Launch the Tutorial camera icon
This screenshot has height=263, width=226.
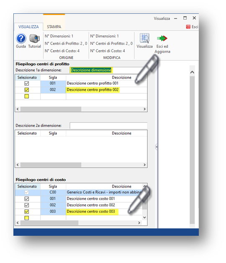click(x=34, y=39)
